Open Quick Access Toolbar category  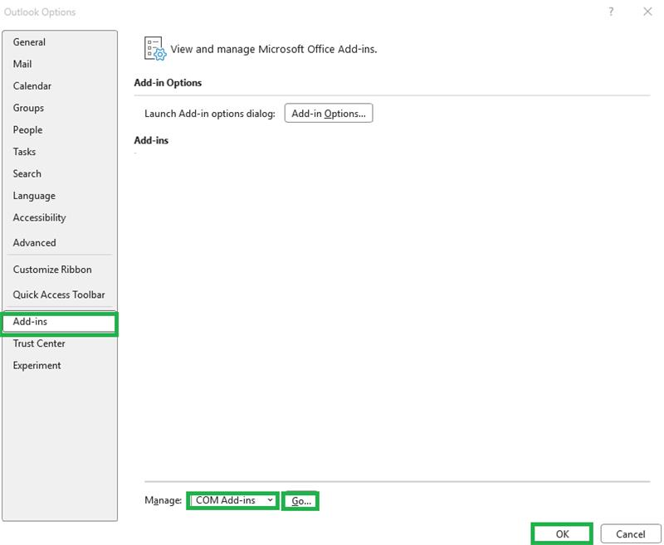pyautogui.click(x=59, y=294)
